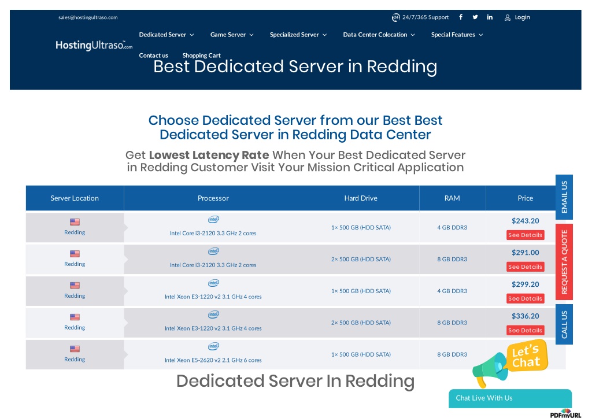Click the US flag in the Xeon E5-2620 row
The height and width of the screenshot is (418, 592).
(x=75, y=349)
